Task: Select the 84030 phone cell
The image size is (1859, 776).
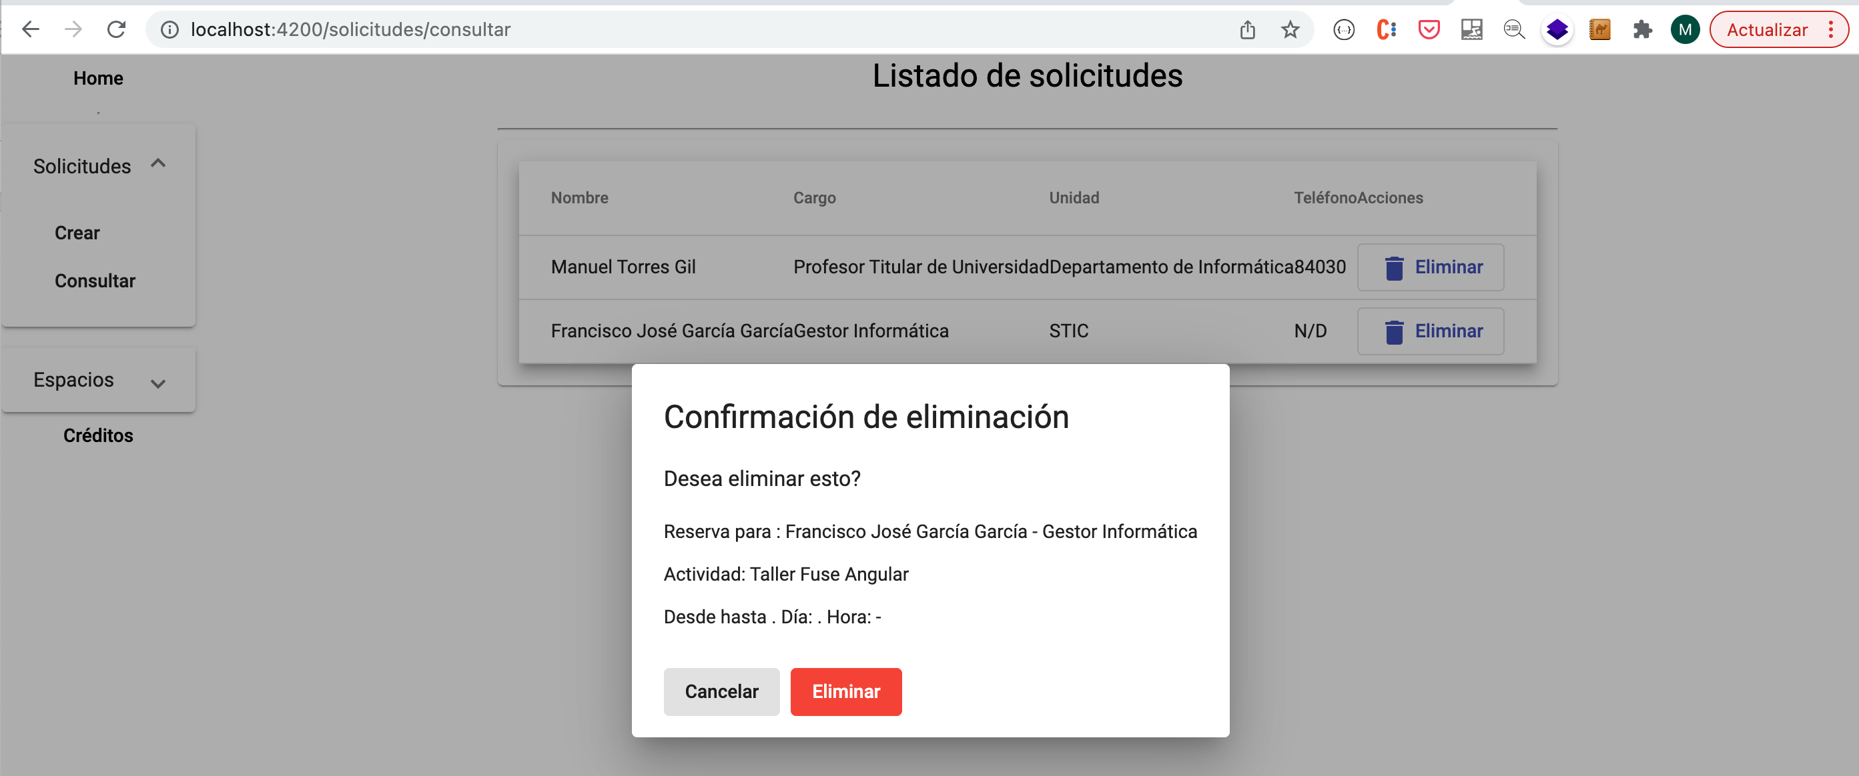Action: (x=1320, y=267)
